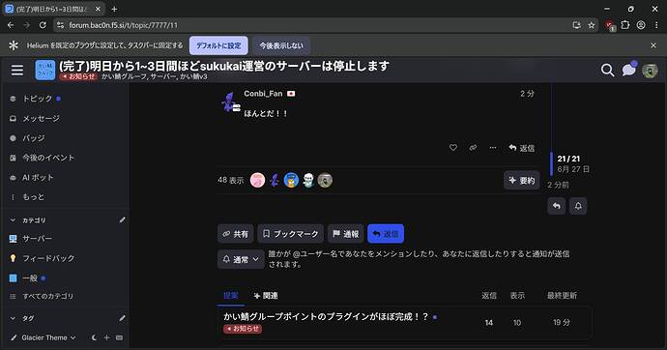The width and height of the screenshot is (667, 350).
Task: Open the user profile avatar menu
Action: click(x=650, y=71)
